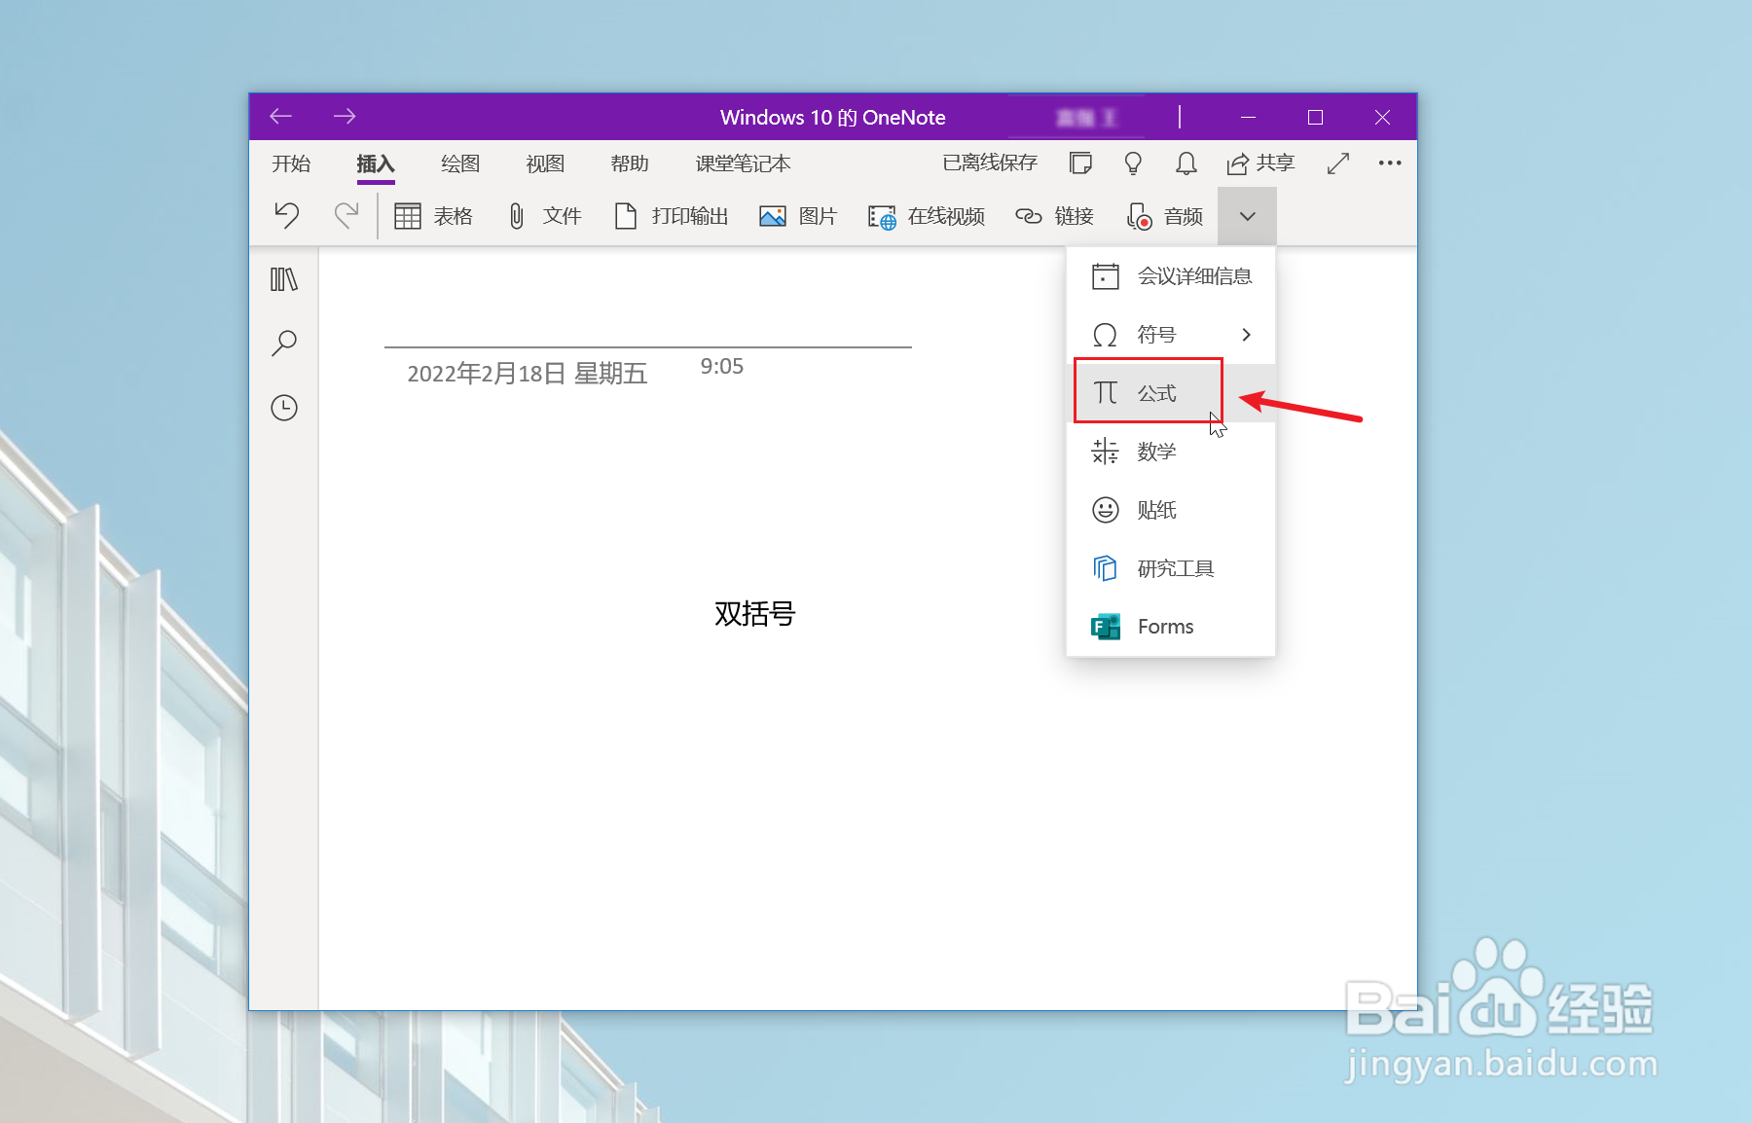
Task: Insert a picture with 图片
Action: coord(798,216)
